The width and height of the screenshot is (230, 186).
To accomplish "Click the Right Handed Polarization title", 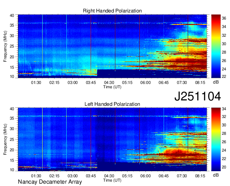I will pos(112,11).
